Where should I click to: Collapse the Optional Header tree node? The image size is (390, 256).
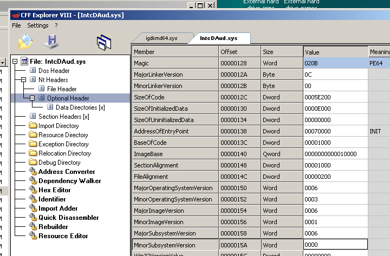click(33, 98)
